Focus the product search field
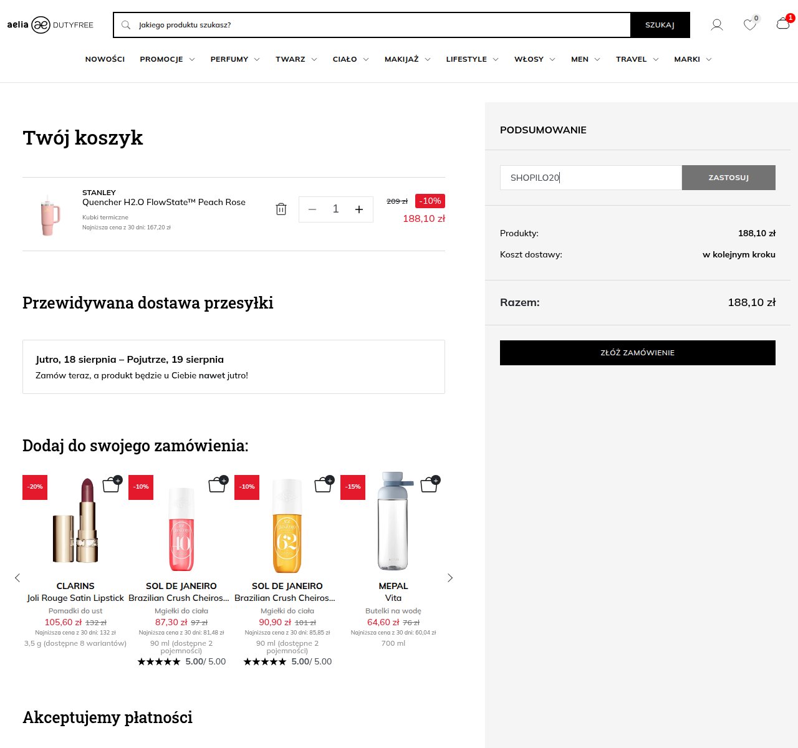The image size is (798, 748). point(380,25)
